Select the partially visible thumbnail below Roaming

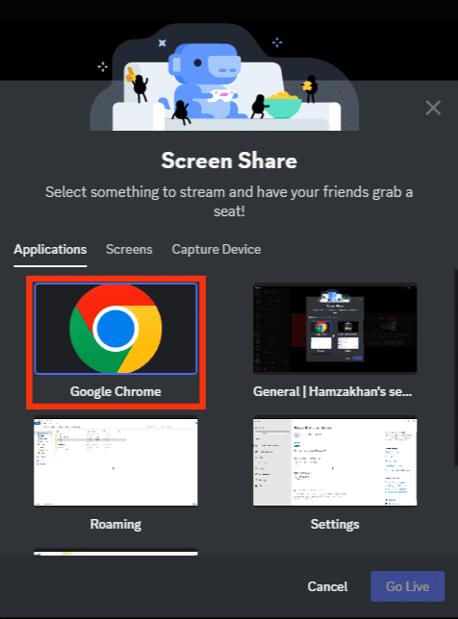click(115, 552)
